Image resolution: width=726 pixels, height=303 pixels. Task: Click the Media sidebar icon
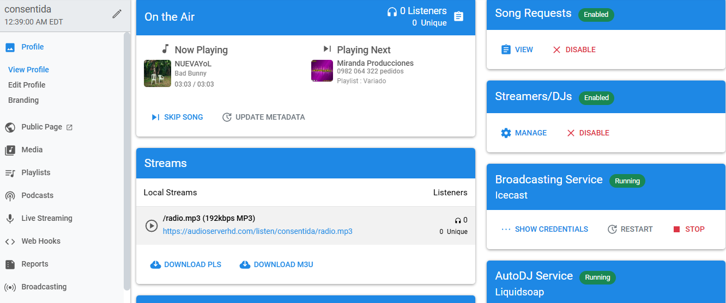tap(10, 150)
